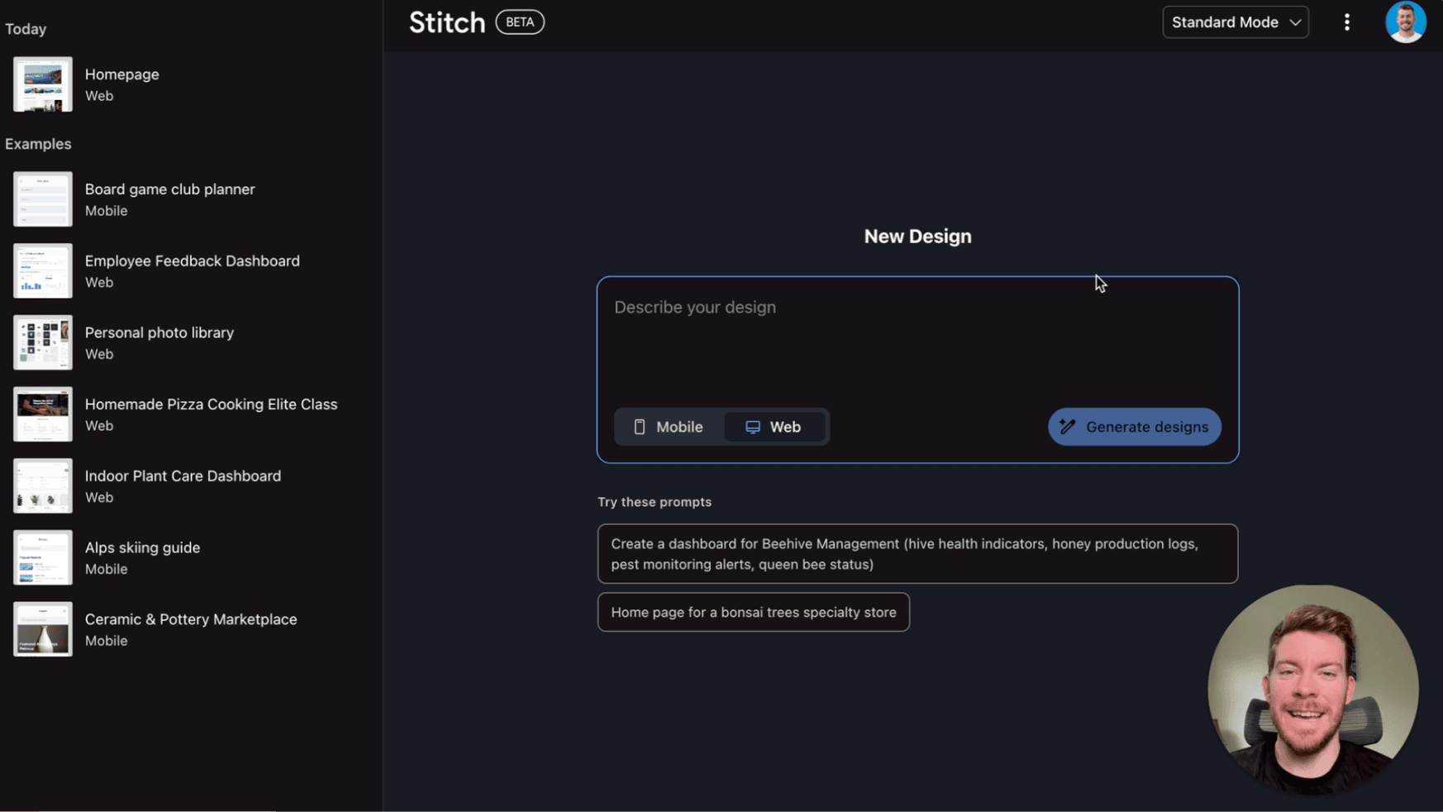
Task: Choose the bonsai trees store prompt
Action: coord(753,612)
